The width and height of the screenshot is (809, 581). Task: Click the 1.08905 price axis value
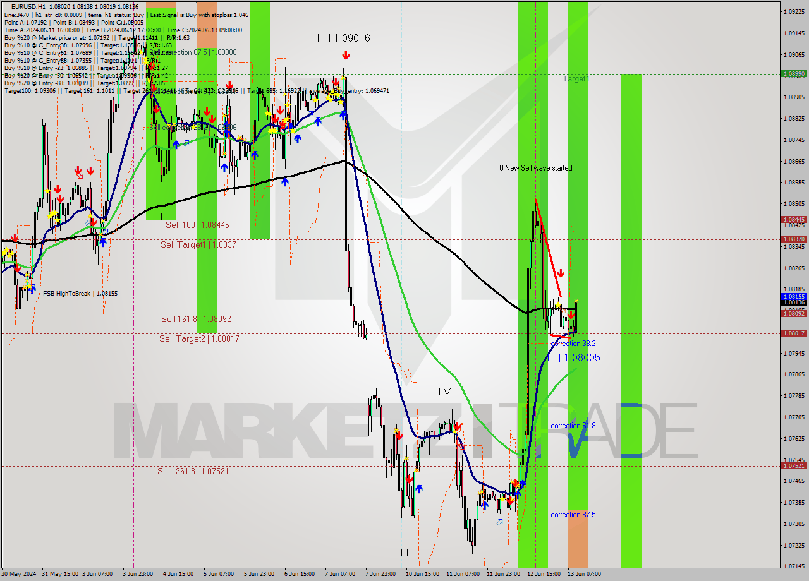[794, 97]
